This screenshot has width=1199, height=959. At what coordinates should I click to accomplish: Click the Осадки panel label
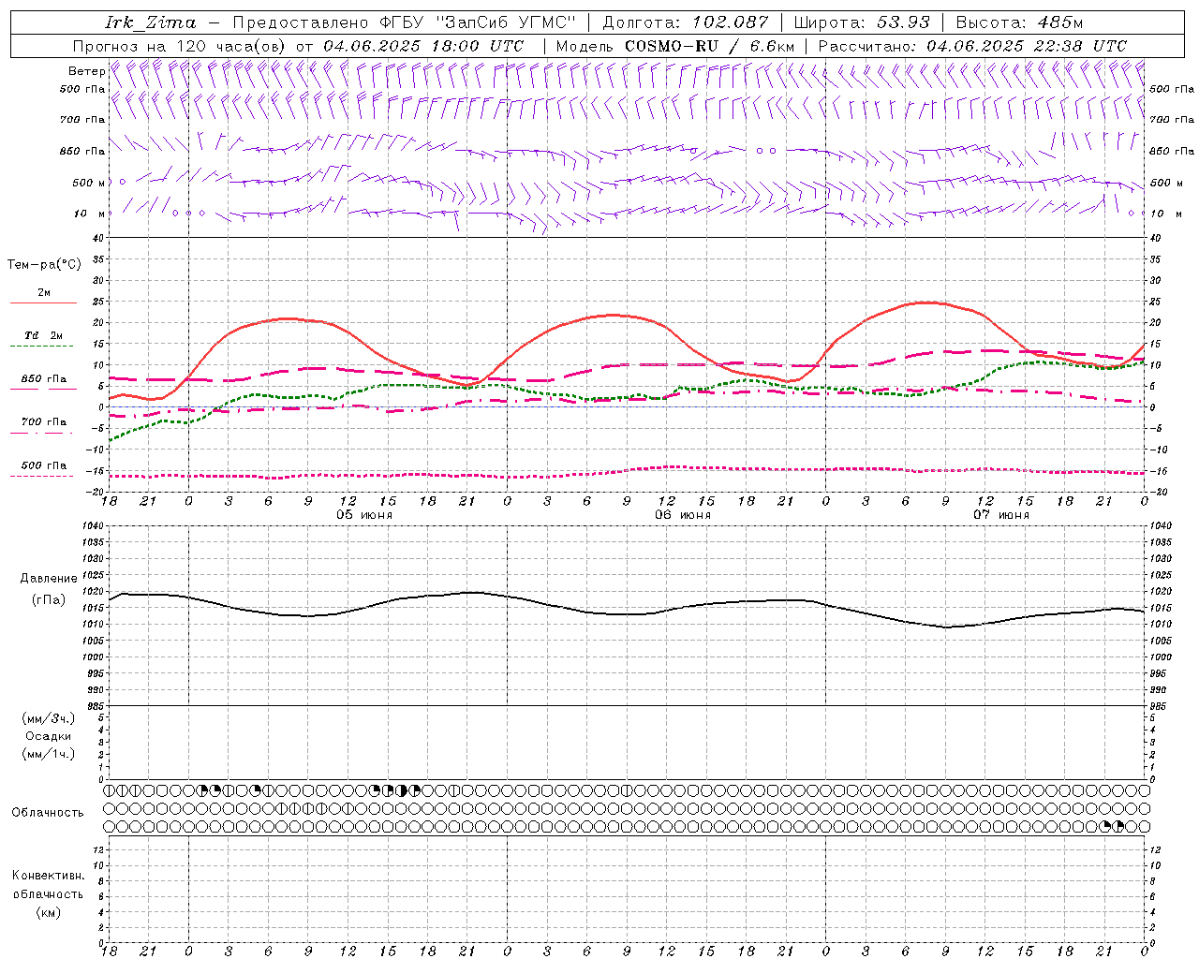49,736
